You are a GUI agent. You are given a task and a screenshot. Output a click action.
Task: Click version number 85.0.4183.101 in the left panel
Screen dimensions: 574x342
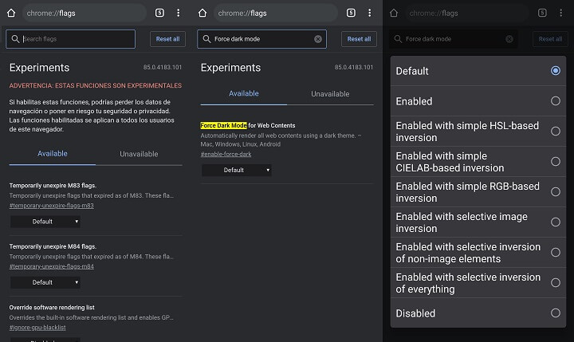(x=163, y=68)
